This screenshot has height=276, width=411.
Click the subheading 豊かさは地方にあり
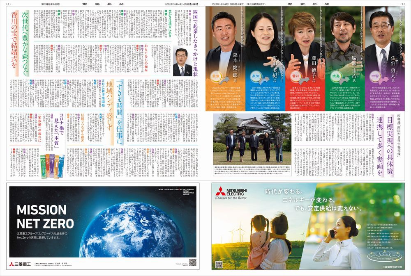pos(170,25)
